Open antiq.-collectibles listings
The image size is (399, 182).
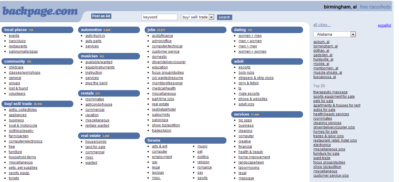[23, 110]
